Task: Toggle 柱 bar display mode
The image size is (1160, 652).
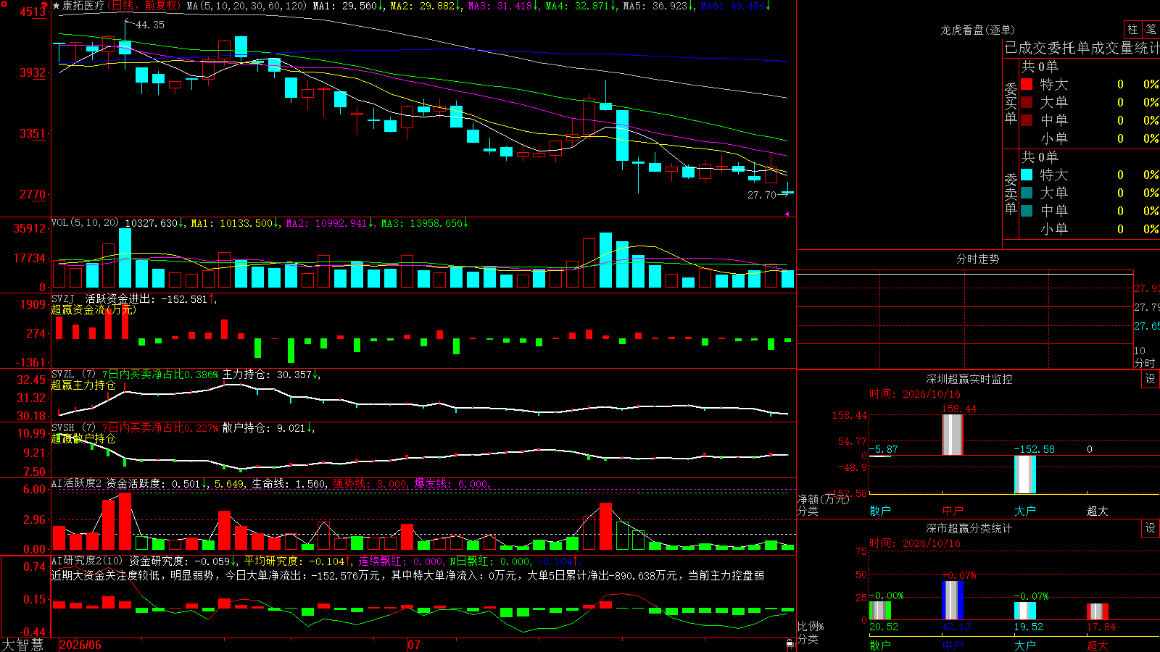Action: pos(1132,30)
